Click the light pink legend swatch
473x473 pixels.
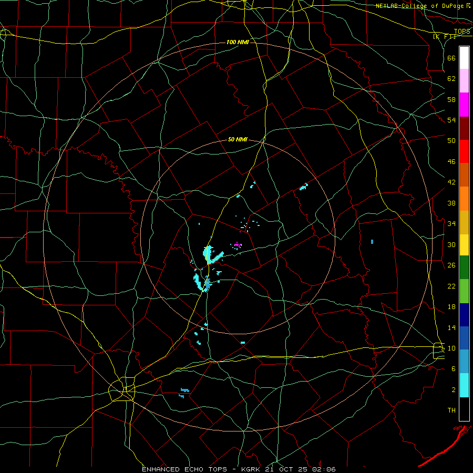(464, 81)
